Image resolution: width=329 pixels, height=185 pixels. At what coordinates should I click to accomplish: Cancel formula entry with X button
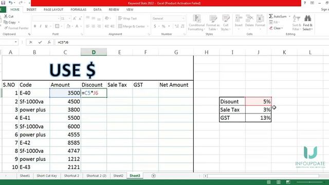[x=31, y=42]
